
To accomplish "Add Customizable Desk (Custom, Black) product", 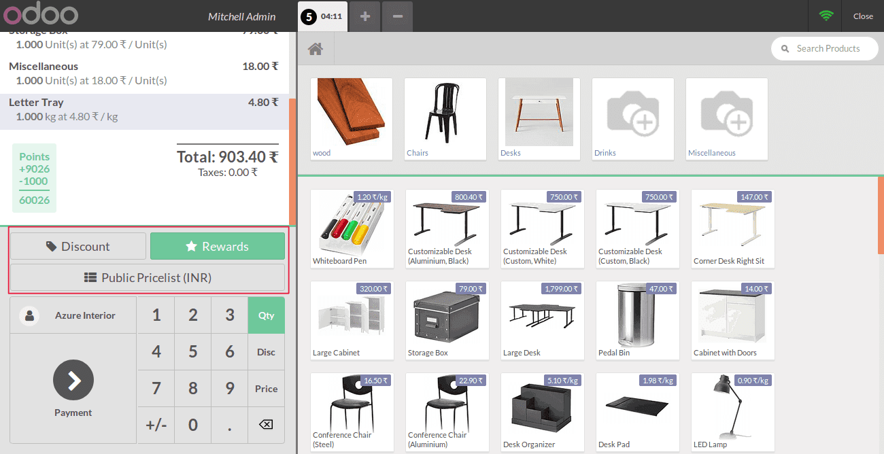I will (637, 228).
